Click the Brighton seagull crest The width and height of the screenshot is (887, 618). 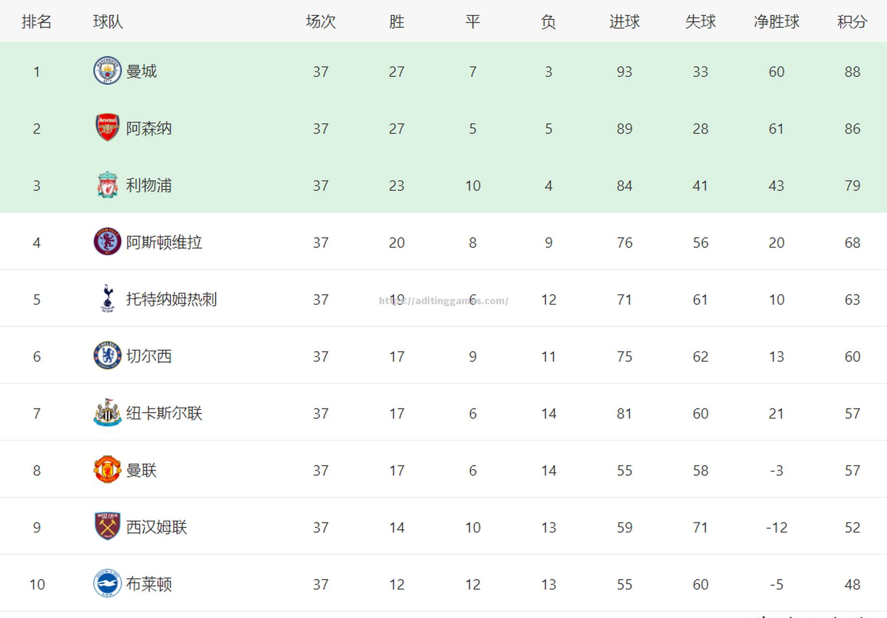click(x=107, y=583)
